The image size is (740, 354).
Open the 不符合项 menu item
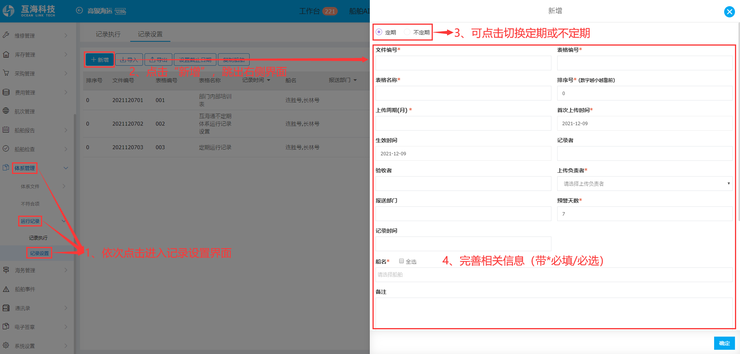pyautogui.click(x=30, y=204)
